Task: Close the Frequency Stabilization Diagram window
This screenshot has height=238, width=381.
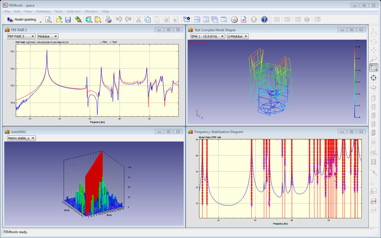Action: (x=361, y=131)
